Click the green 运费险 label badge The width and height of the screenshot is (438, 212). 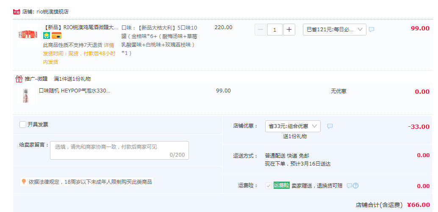click(282, 185)
